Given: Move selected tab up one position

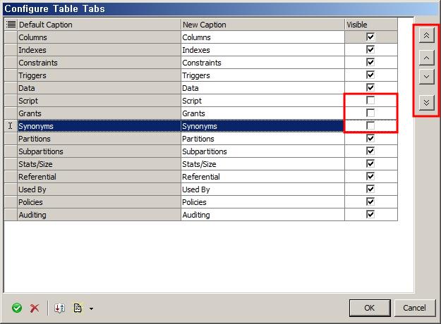Looking at the screenshot, I should point(426,57).
